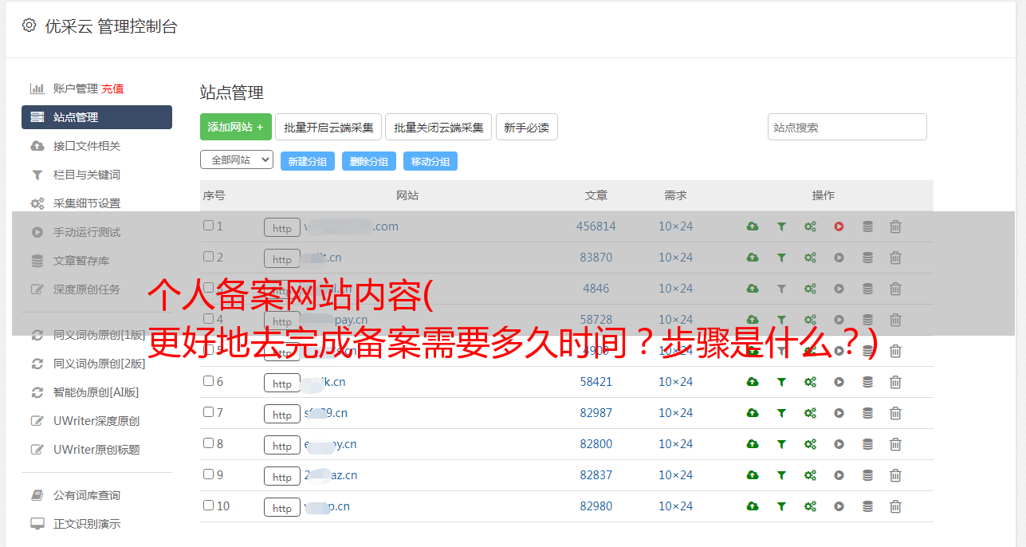Open the 全部网站 group dropdown
Viewport: 1026px width, 547px height.
(237, 160)
